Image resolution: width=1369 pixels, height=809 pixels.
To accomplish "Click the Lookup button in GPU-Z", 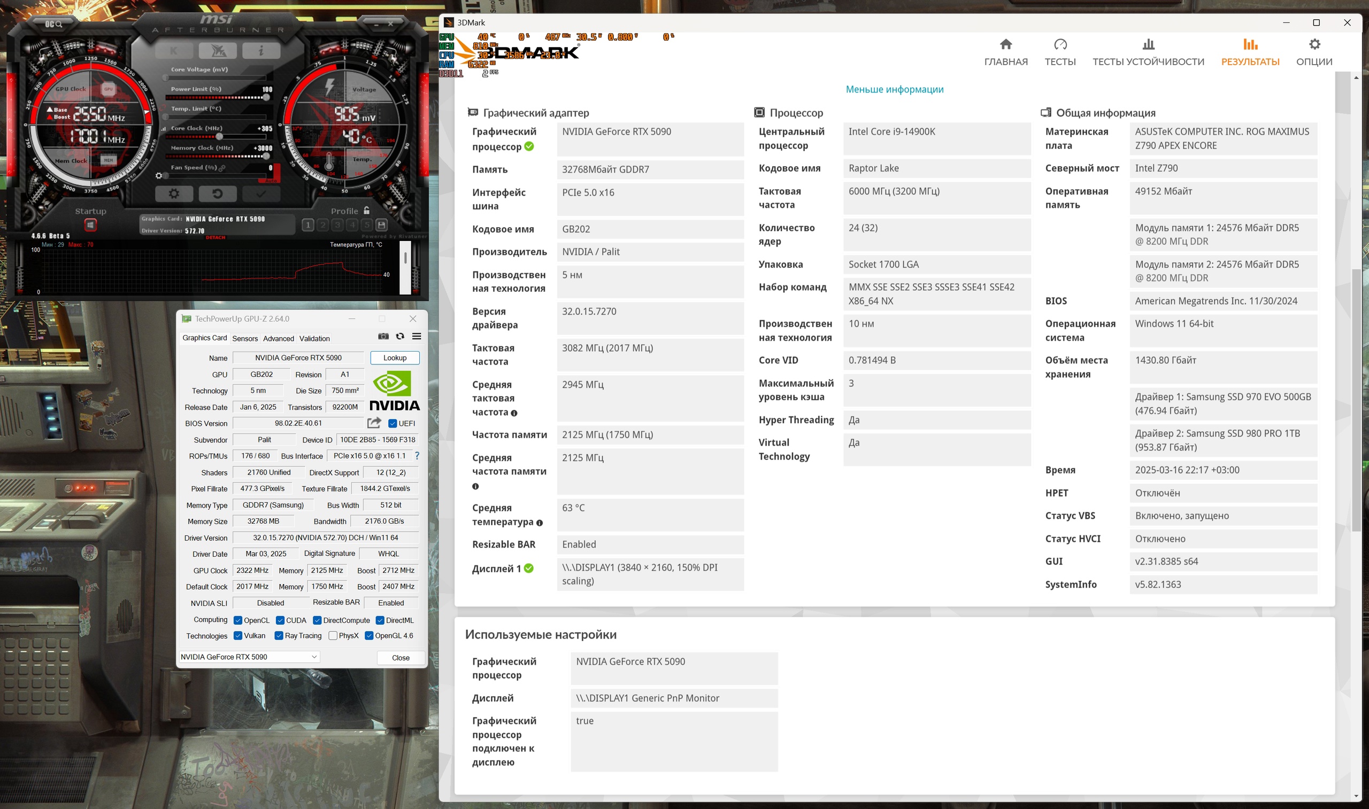I will tap(395, 357).
